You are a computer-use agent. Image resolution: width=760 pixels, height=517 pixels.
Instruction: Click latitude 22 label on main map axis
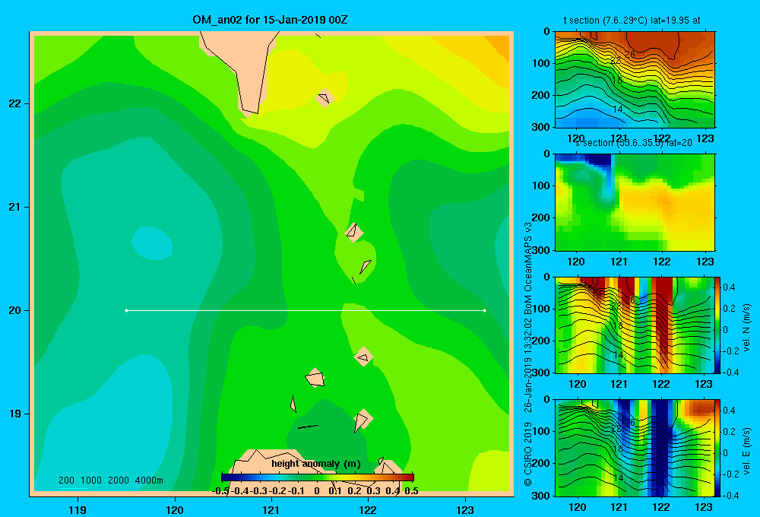[15, 103]
